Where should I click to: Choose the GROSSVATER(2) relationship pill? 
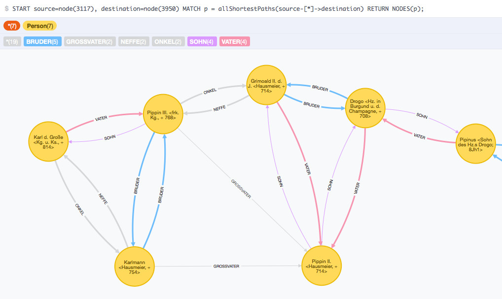pos(89,42)
